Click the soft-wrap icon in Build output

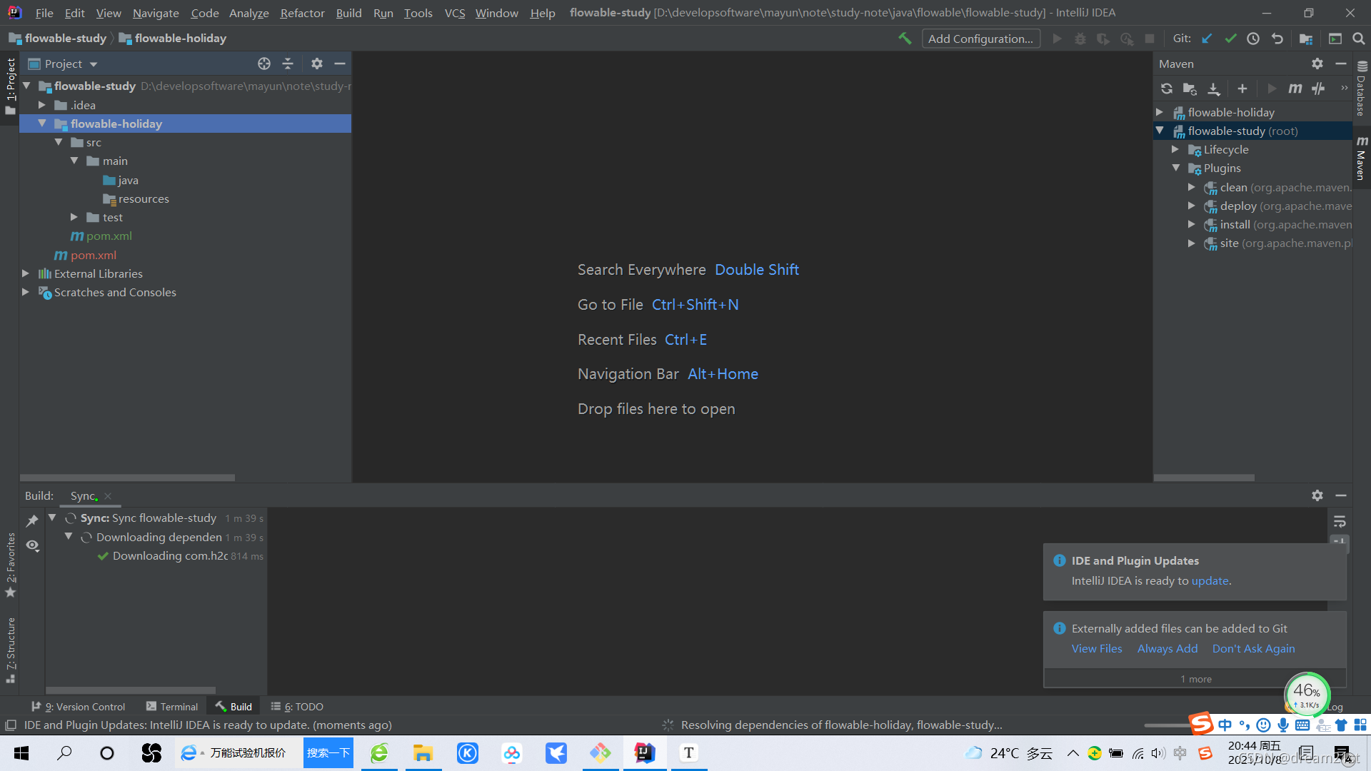pos(1340,522)
